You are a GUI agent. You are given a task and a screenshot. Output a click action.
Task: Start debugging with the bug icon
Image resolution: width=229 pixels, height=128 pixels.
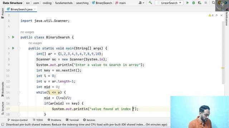[x=194, y=3]
